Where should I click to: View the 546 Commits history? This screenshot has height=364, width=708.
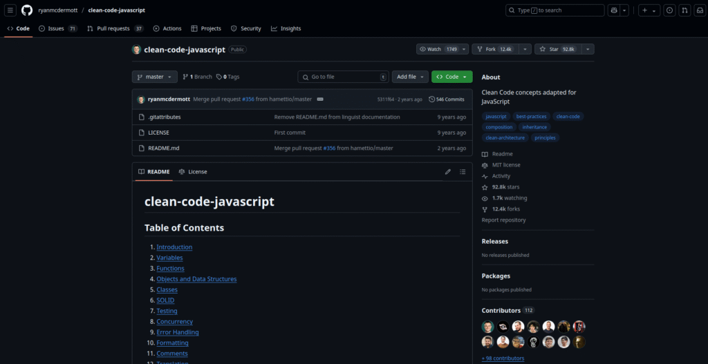pyautogui.click(x=447, y=99)
